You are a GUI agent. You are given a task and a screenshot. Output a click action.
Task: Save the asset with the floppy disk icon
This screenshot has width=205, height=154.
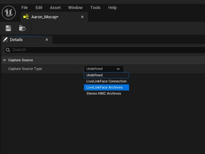[x=8, y=28]
